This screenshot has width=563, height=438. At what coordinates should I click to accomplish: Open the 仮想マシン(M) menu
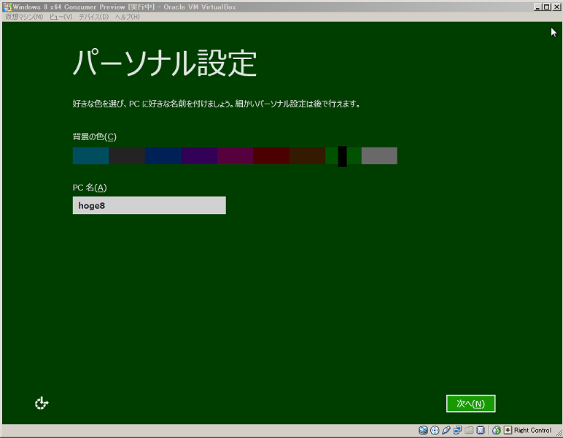[24, 17]
